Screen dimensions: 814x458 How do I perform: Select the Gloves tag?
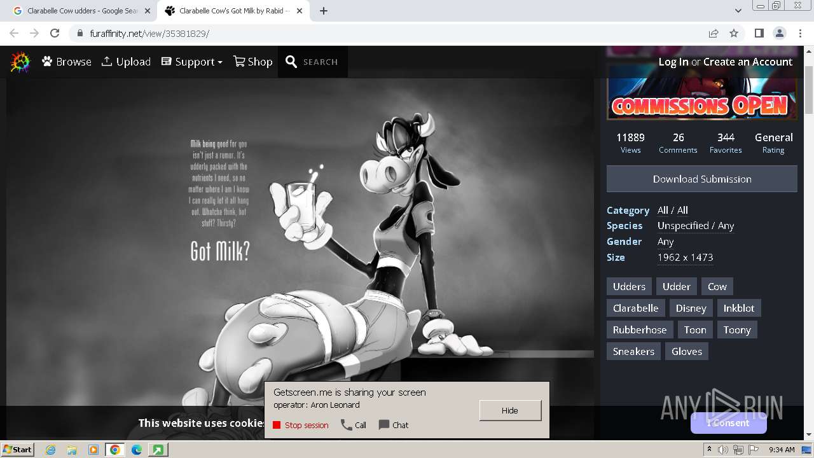tap(687, 351)
